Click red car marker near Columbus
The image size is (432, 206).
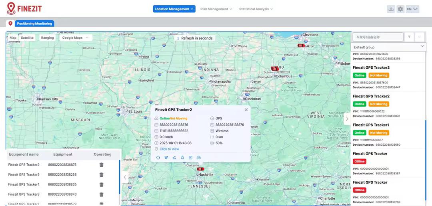[274, 69]
